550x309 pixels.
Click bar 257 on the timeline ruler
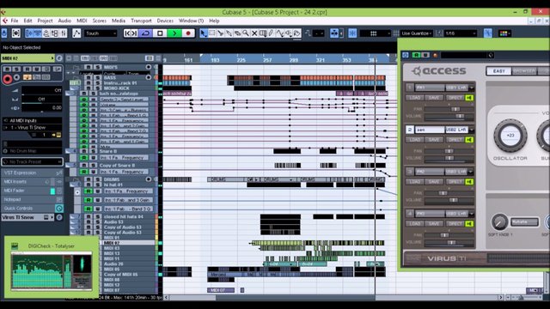pyautogui.click(x=267, y=60)
